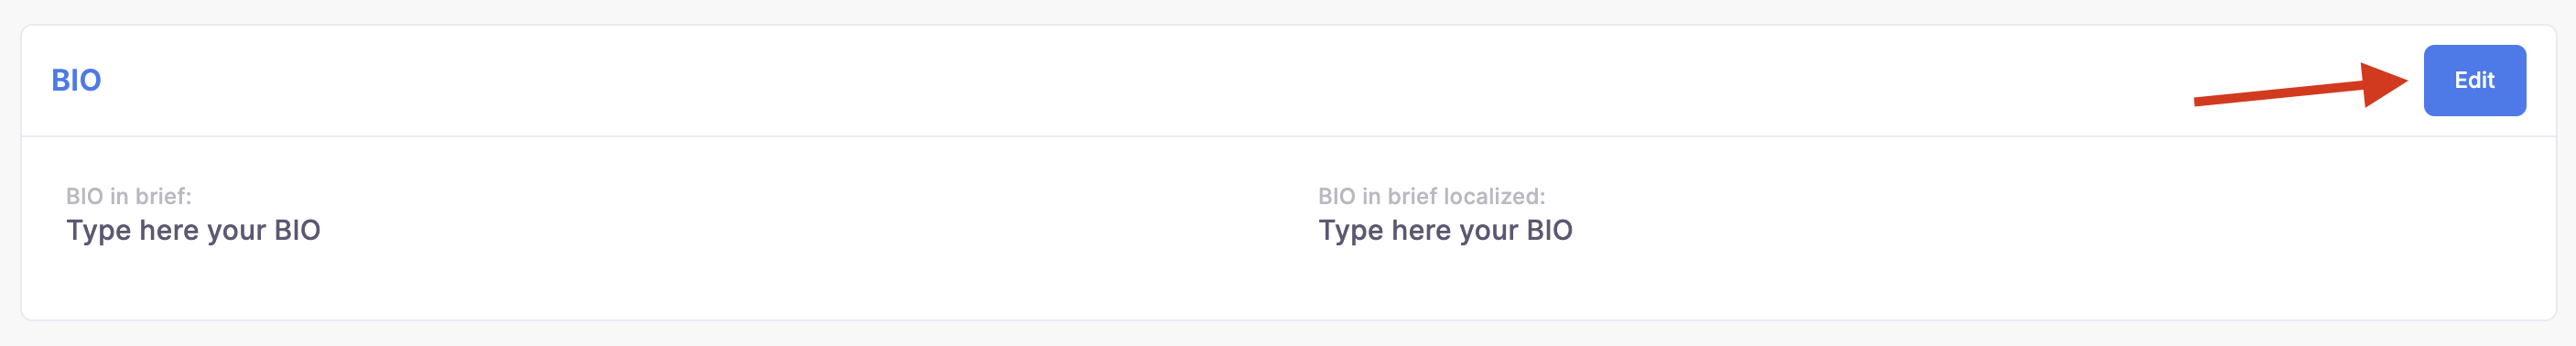Screen dimensions: 2576x346
Task: Click the red arrow annotation shaft
Action: click(2280, 94)
